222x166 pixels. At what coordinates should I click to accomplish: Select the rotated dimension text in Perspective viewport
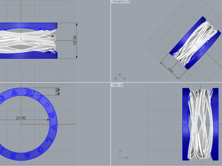[171, 70]
